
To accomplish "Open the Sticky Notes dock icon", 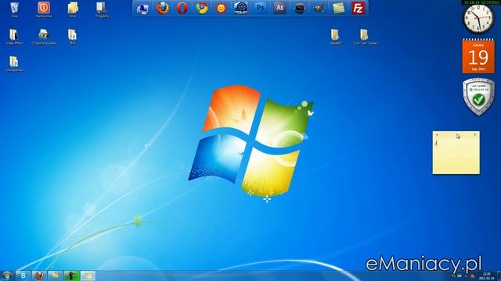I will coord(338,9).
